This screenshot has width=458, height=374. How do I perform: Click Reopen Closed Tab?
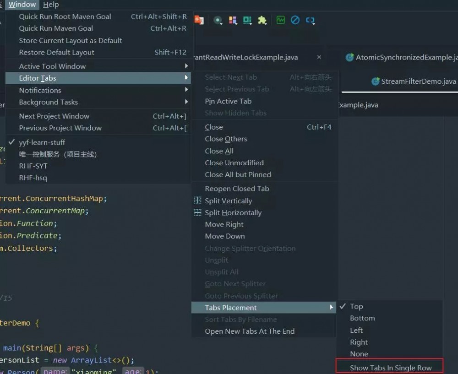(236, 188)
